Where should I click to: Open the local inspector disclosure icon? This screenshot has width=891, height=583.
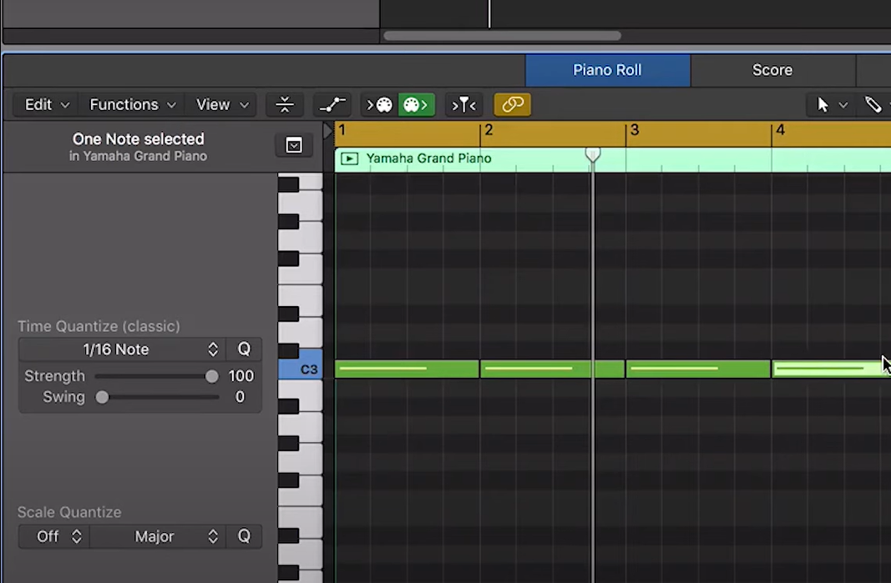tap(293, 144)
